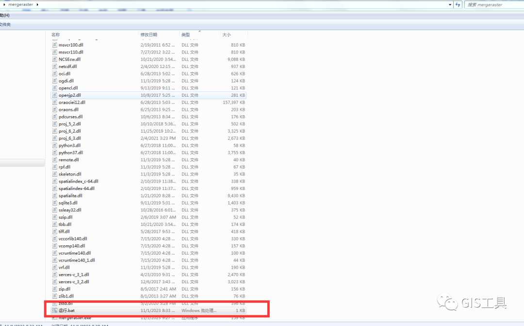The height and width of the screenshot is (326, 524).
Task: Click the msvcr110.dll file icon
Action: pyautogui.click(x=55, y=52)
